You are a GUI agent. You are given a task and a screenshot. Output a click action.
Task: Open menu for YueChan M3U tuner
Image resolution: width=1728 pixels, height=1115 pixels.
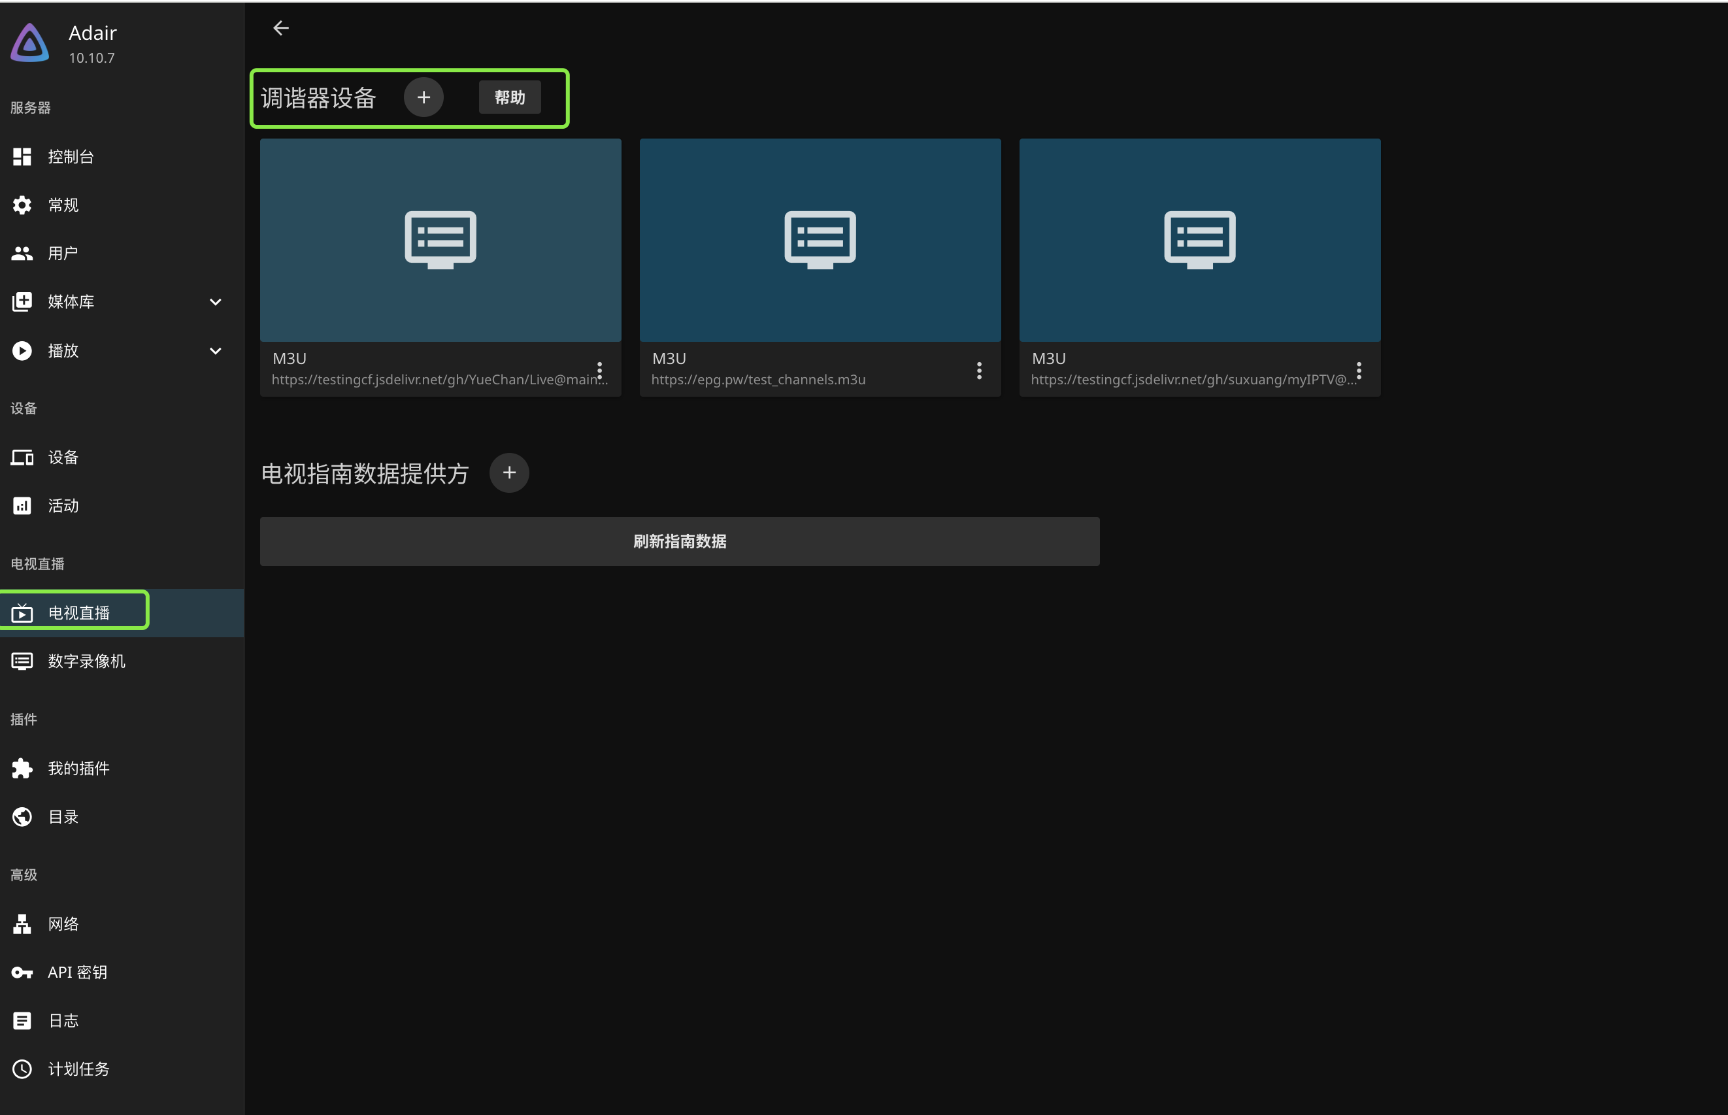tap(599, 371)
